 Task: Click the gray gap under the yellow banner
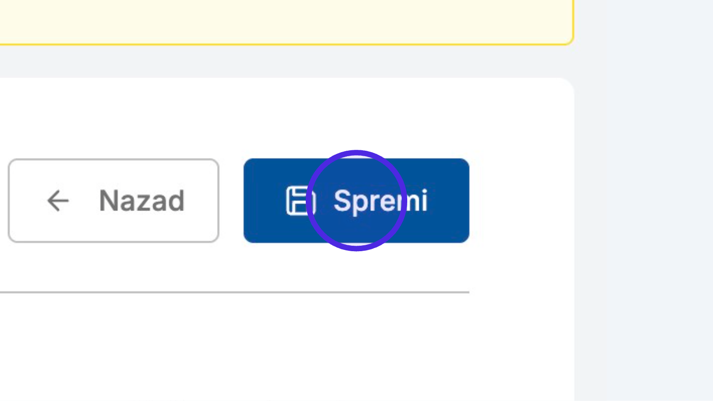[286, 62]
